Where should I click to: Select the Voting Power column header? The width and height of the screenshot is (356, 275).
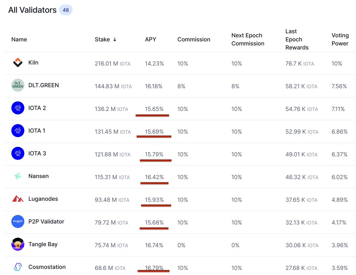pyautogui.click(x=340, y=39)
